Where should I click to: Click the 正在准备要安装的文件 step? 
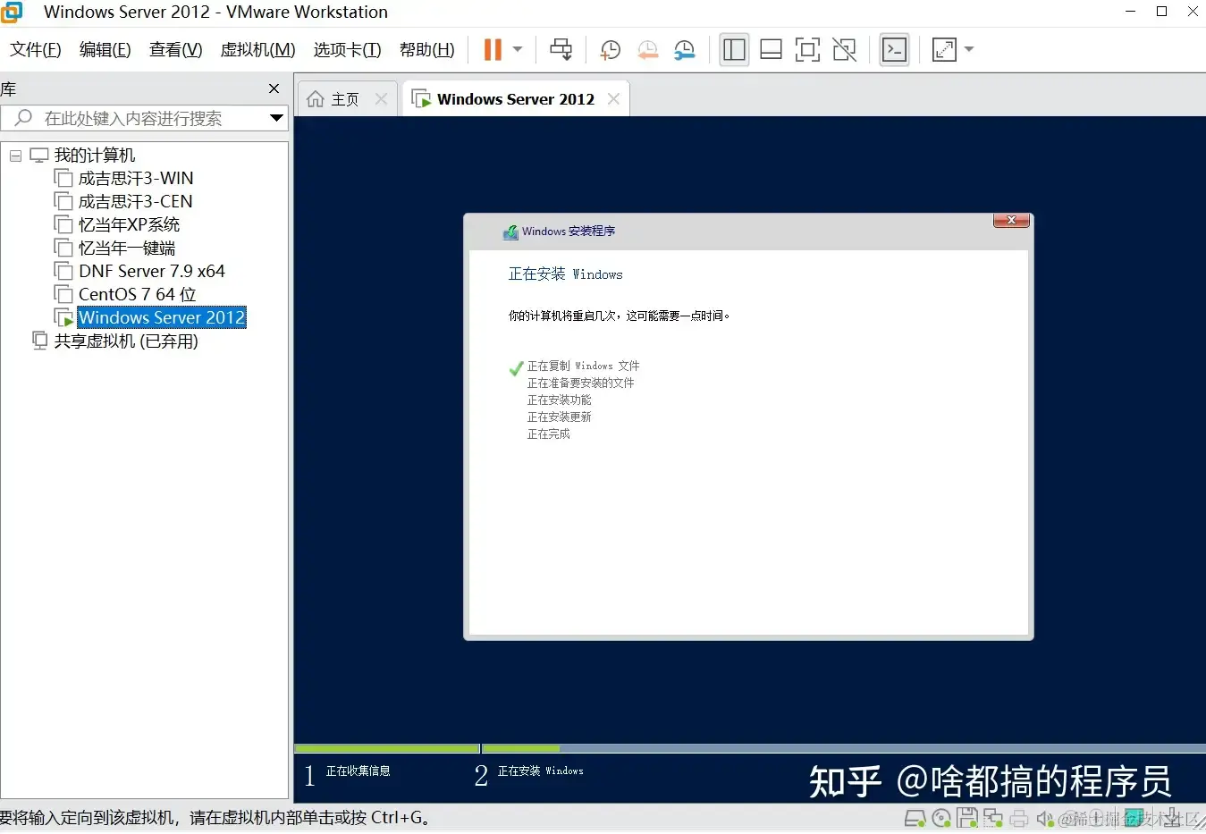point(580,383)
